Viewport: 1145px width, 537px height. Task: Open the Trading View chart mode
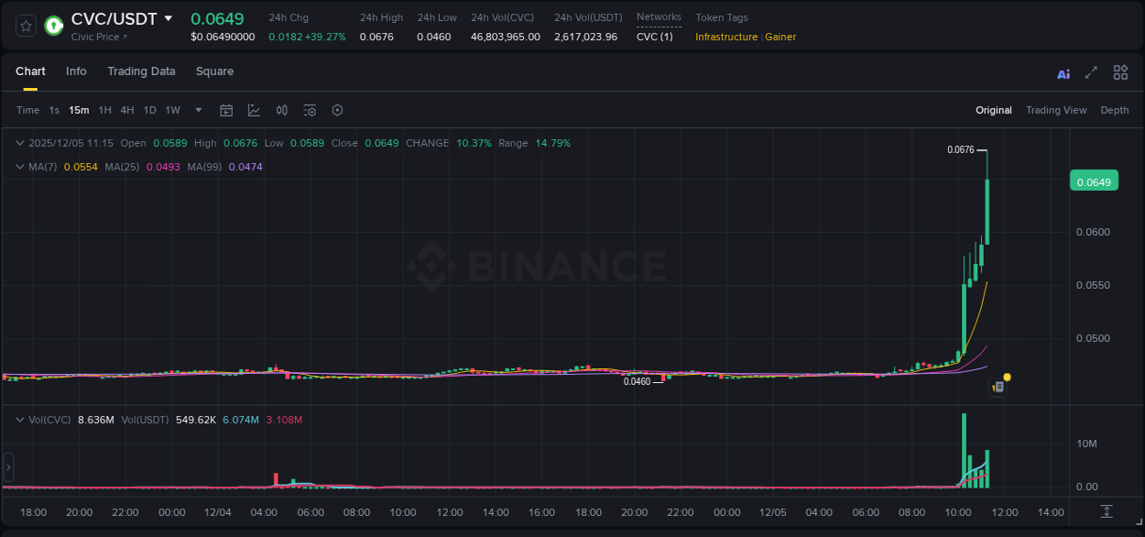pos(1056,110)
